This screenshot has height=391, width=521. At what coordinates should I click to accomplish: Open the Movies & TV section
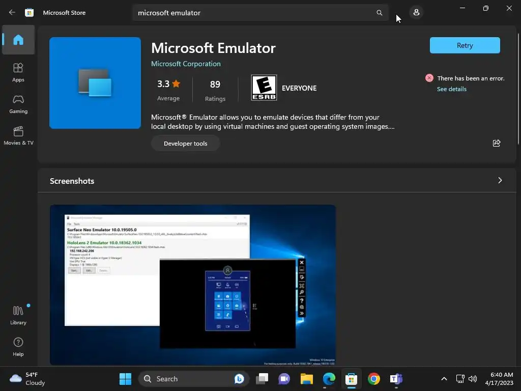click(x=18, y=135)
